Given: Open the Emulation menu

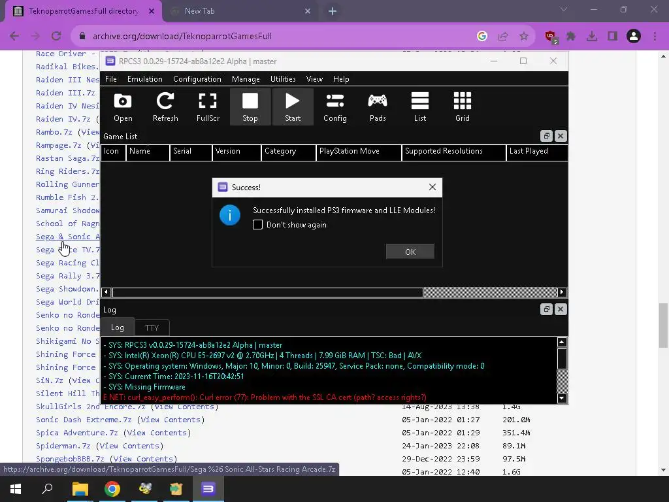Looking at the screenshot, I should (x=144, y=79).
